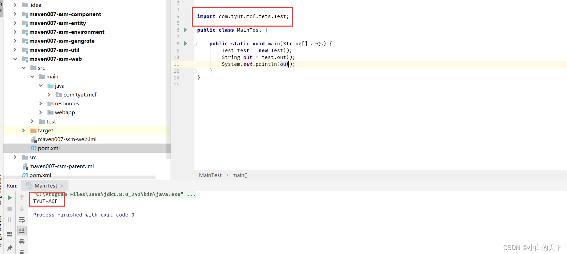Select maven007-ssm-web module row

(56, 59)
